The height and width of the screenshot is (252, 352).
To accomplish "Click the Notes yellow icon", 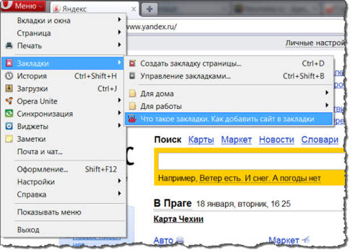I will 9,139.
